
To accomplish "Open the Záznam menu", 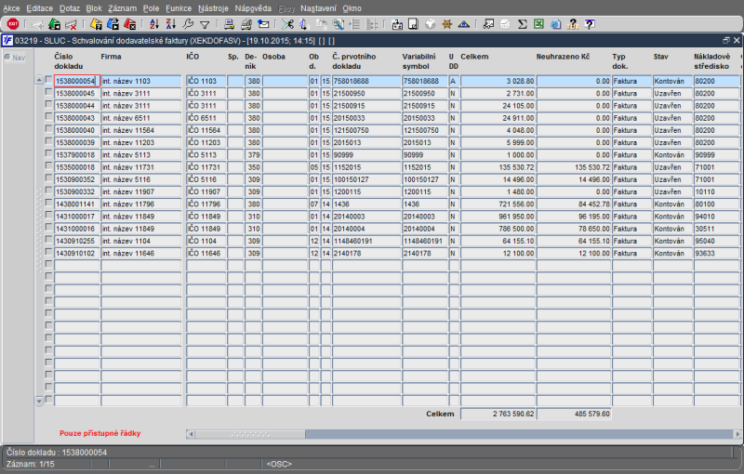I will 122,8.
